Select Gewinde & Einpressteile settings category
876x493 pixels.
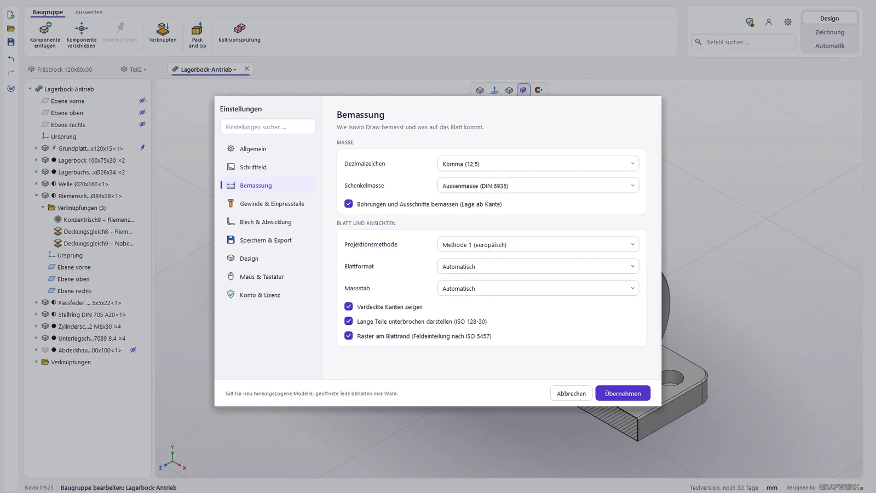point(268,204)
